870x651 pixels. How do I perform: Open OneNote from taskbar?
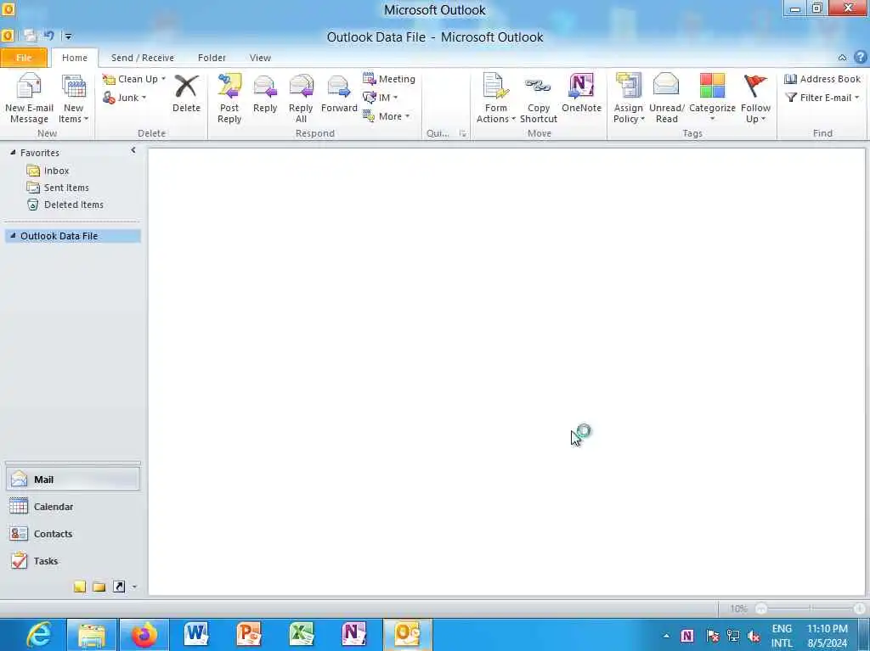pos(354,634)
